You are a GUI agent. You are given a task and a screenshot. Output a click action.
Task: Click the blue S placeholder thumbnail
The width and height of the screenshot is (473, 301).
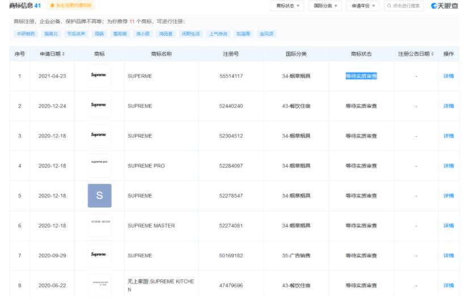[99, 196]
